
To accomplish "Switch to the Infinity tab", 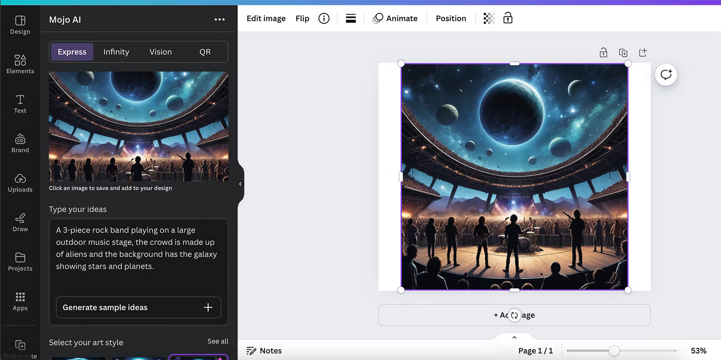I will (116, 51).
